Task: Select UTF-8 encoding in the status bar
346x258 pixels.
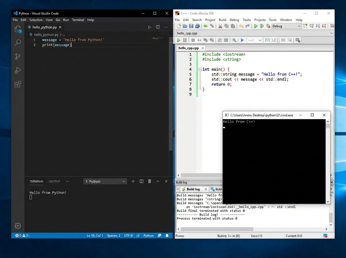Action: pos(128,236)
